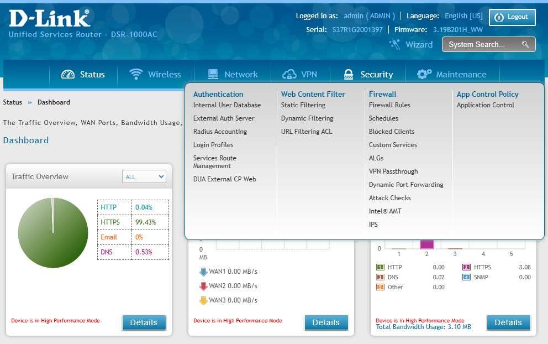The image size is (548, 344).
Task: Open the VPN menu tab
Action: coord(300,74)
